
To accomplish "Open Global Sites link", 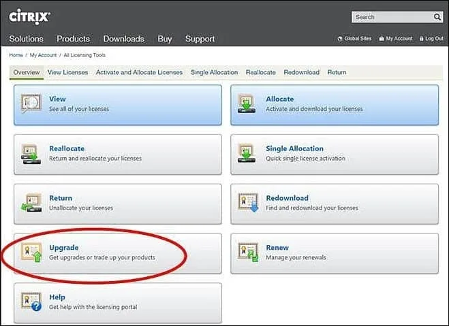I will [x=358, y=39].
